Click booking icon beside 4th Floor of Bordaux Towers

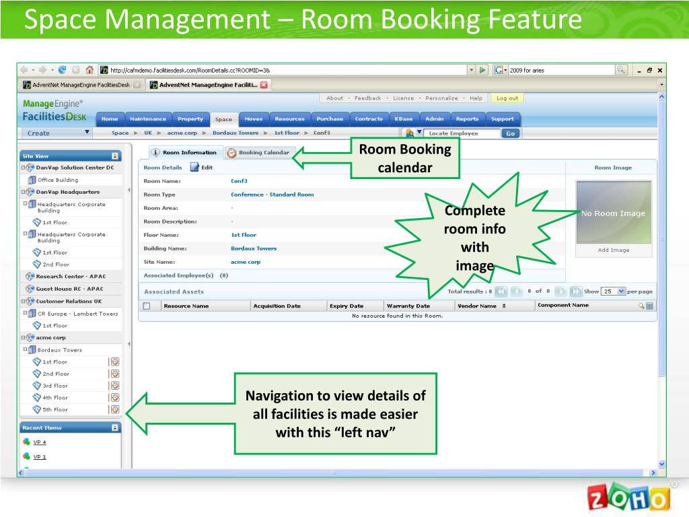coord(114,397)
